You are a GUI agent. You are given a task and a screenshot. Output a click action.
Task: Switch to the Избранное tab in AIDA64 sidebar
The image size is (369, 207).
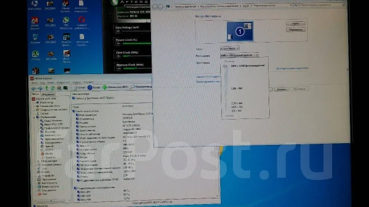click(48, 94)
